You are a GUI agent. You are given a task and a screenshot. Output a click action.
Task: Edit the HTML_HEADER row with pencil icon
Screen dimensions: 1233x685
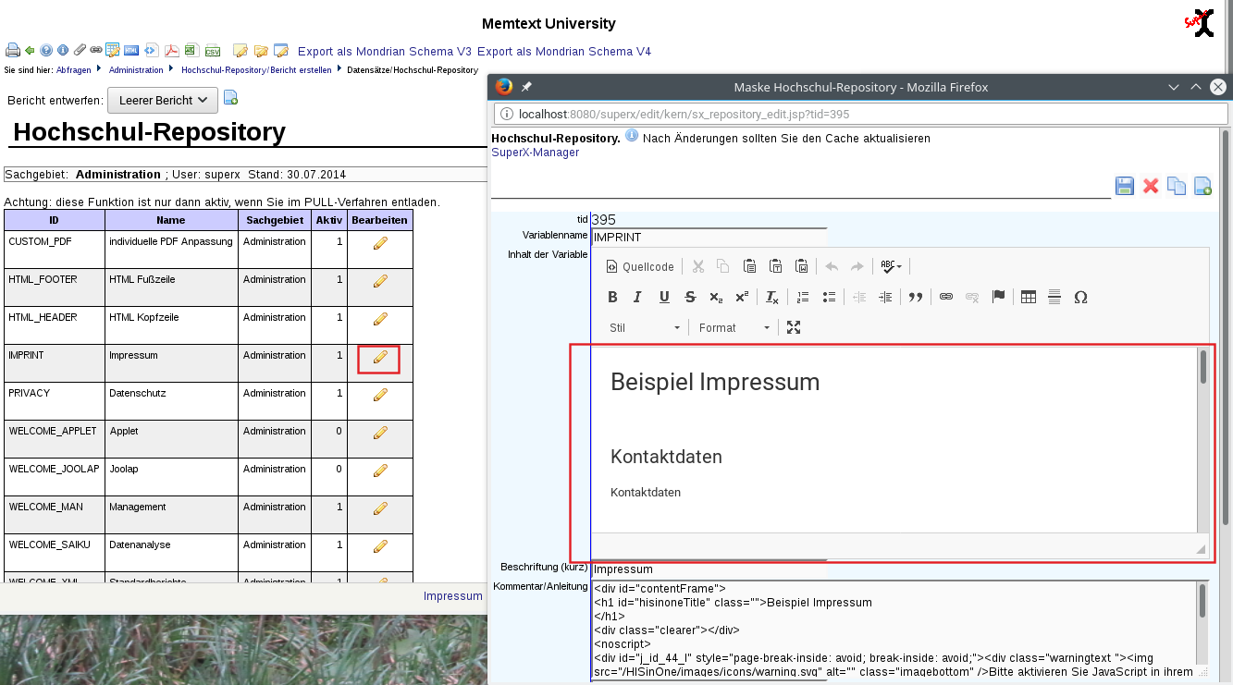tap(380, 319)
